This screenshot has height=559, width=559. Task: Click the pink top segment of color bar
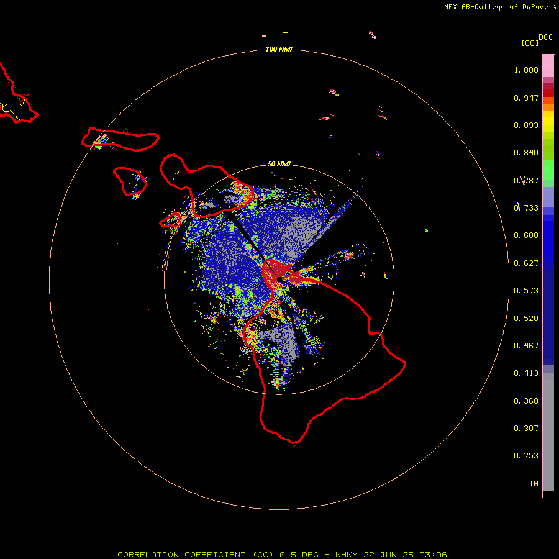point(548,66)
